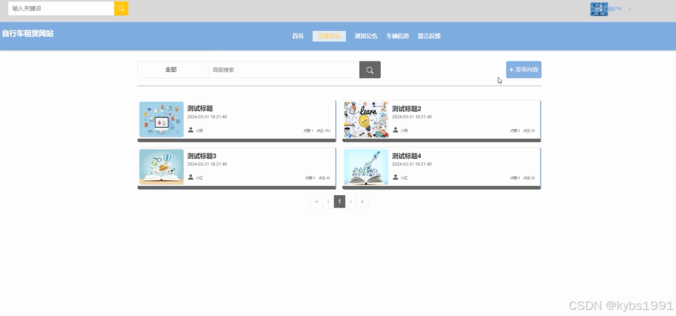Click the author icon of 测试标题4 post
This screenshot has width=676, height=316.
[x=396, y=177]
